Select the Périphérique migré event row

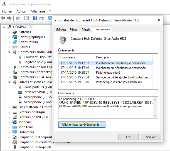tap(106, 73)
